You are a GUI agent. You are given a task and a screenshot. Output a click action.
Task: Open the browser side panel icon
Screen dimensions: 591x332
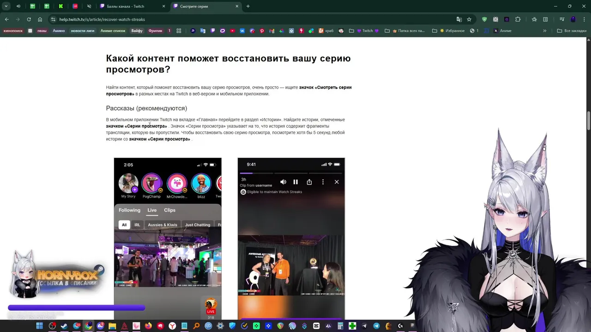(x=545, y=19)
